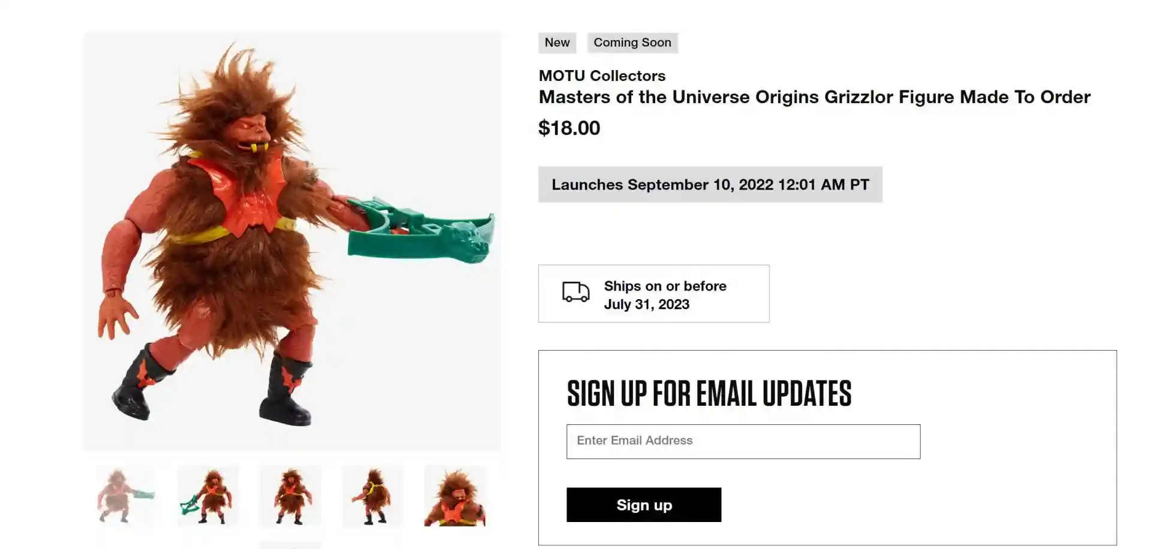The image size is (1151, 549).
Task: Click the Sign Up For Email Updates heading
Action: point(709,394)
